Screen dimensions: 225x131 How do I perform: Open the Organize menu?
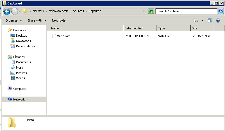(x=14, y=20)
